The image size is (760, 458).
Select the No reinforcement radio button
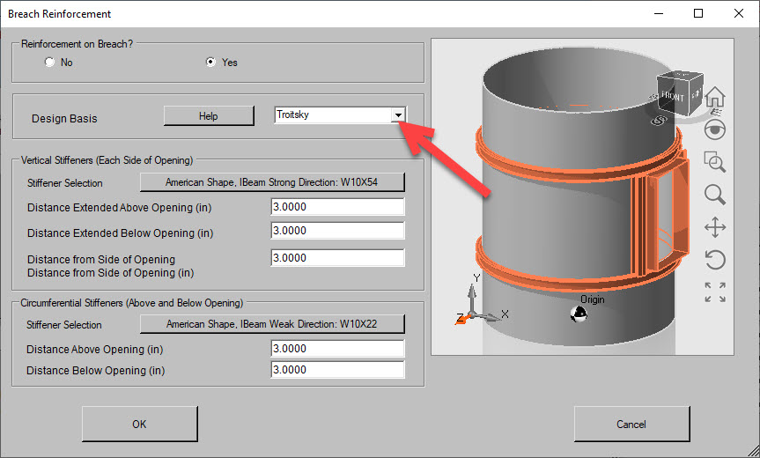pos(50,63)
